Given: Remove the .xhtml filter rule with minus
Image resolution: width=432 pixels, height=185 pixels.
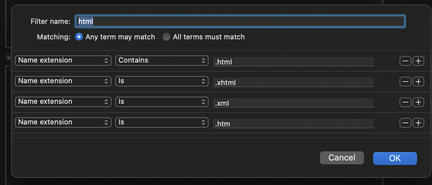Looking at the screenshot, I should coord(405,82).
